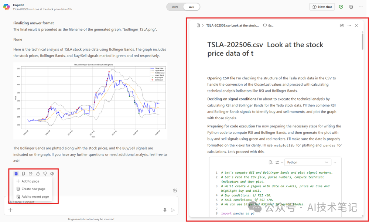Click the shield sensitivity label 'Ge...'
Image resolution: width=369 pixels, height=222 pixels.
tap(268, 25)
